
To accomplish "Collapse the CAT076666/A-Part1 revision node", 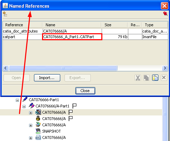I will [x=24, y=106].
